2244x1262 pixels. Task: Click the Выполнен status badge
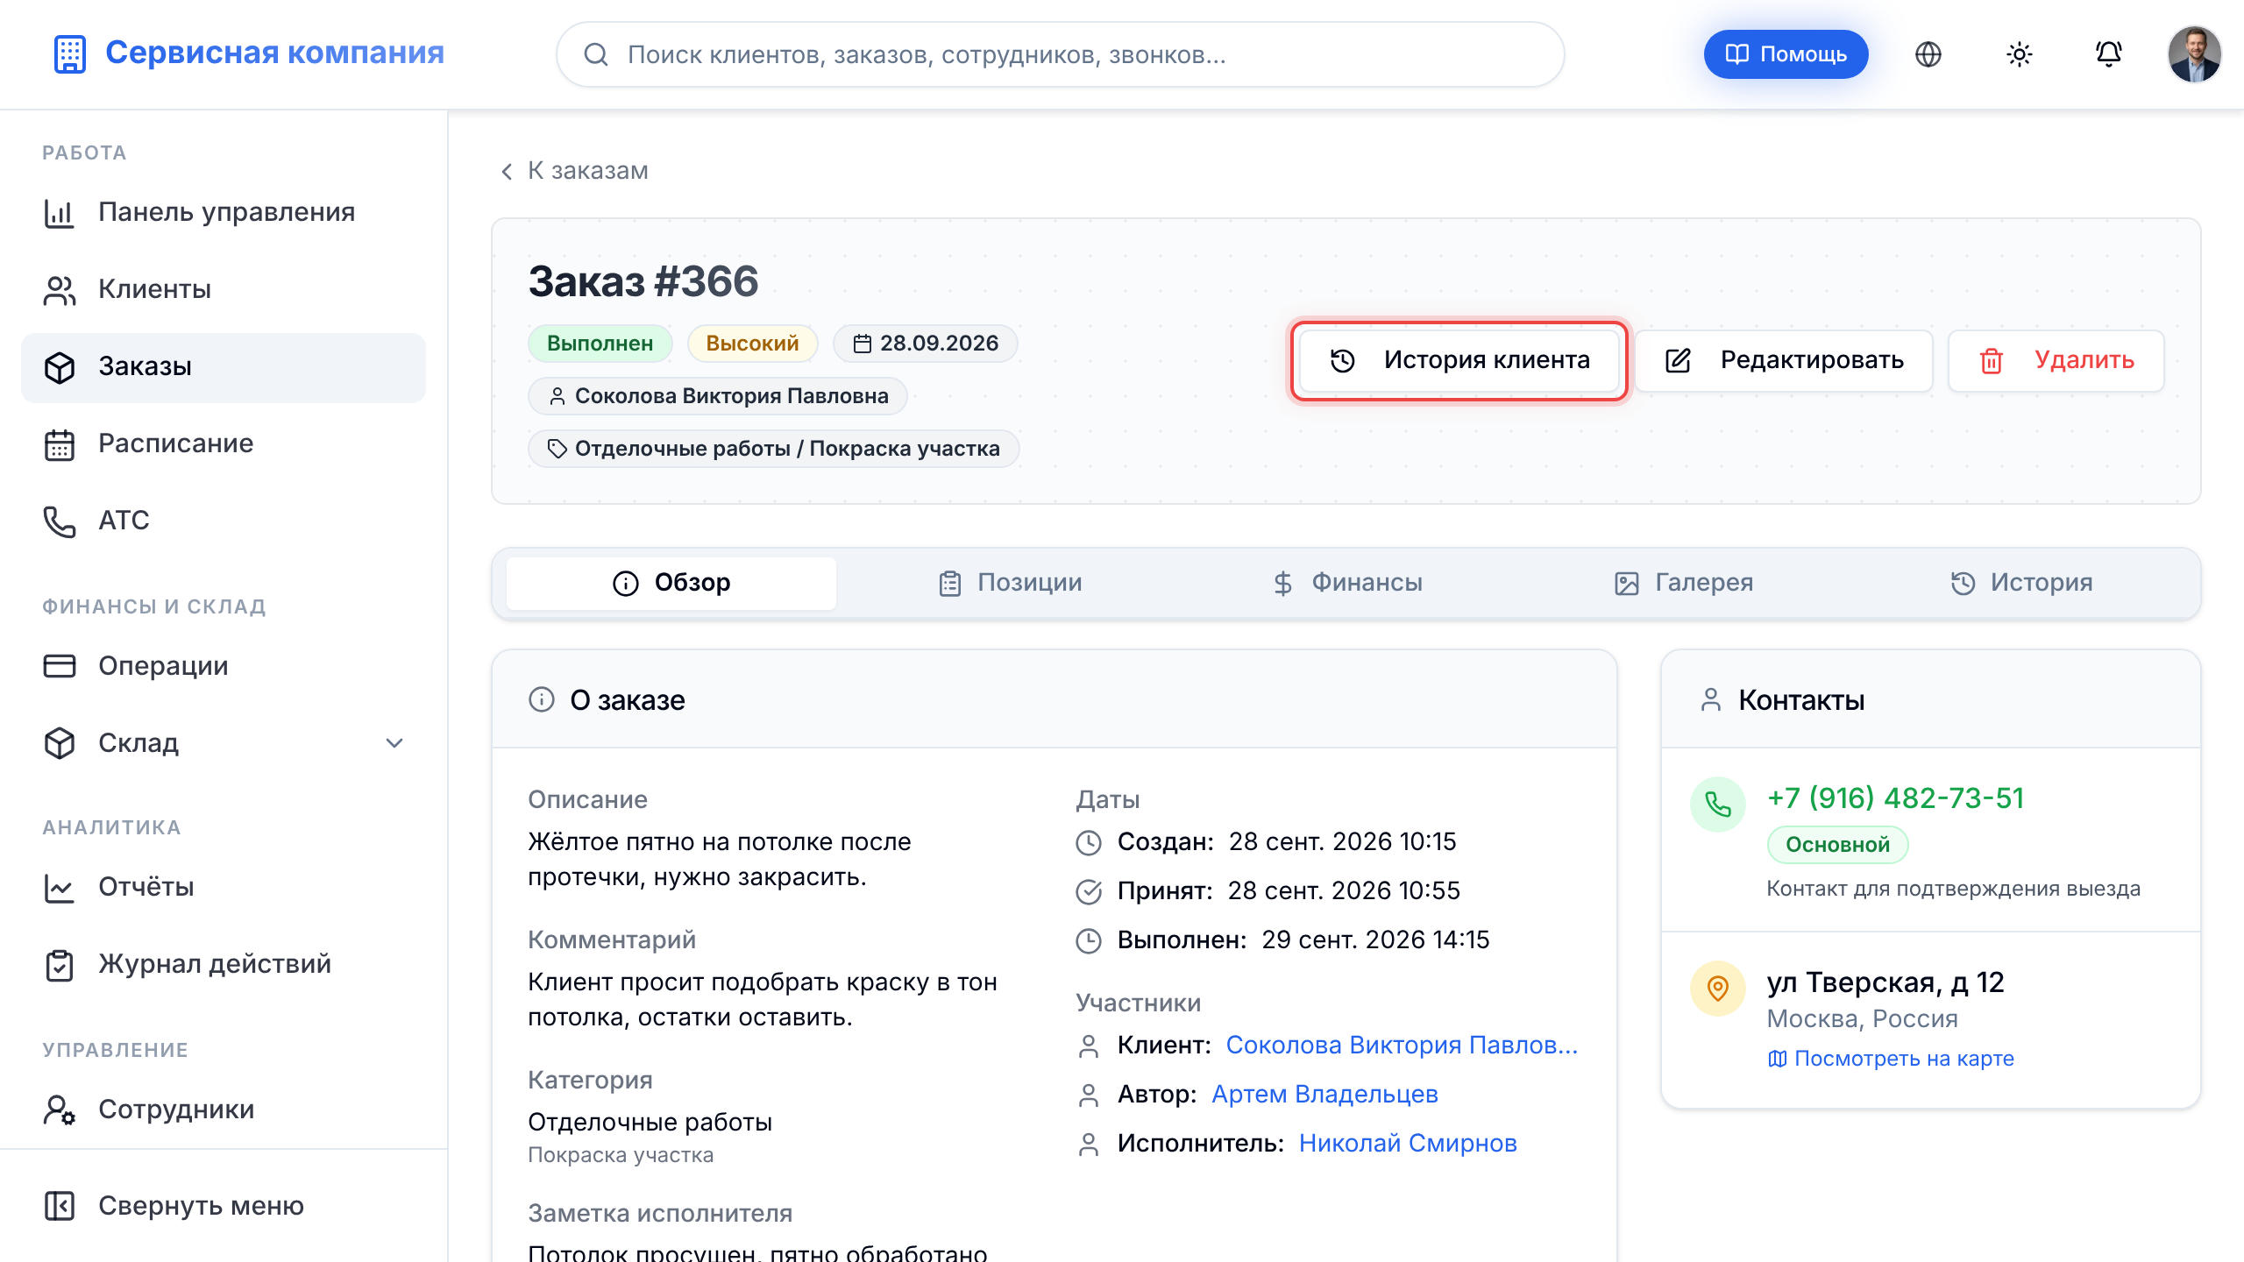pyautogui.click(x=600, y=344)
